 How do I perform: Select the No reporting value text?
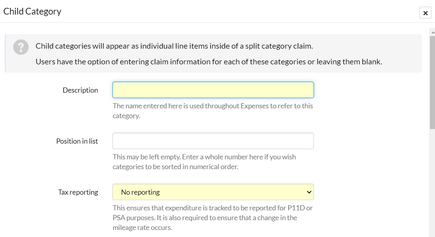(x=140, y=192)
